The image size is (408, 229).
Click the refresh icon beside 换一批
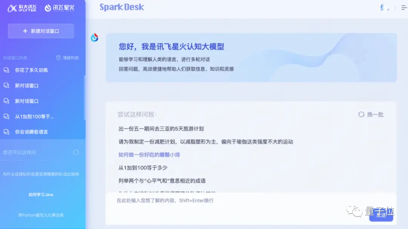point(361,114)
